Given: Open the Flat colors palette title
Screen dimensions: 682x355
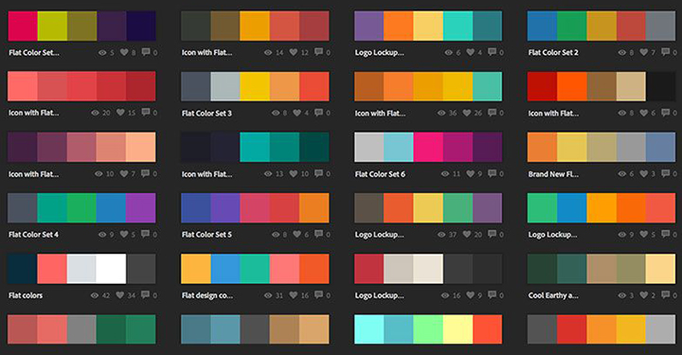Looking at the screenshot, I should 26,295.
